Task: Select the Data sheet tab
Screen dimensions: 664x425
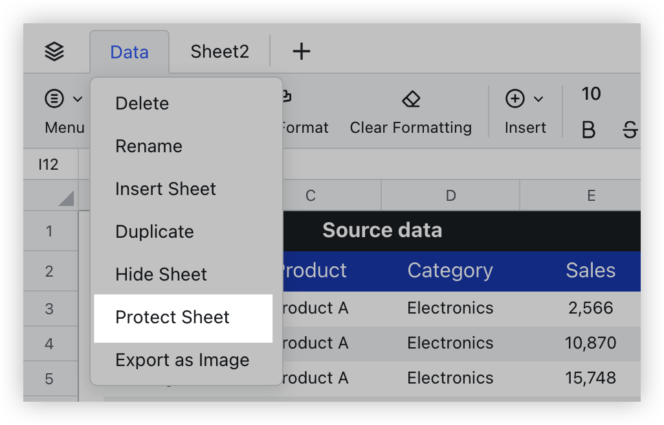Action: (x=129, y=51)
